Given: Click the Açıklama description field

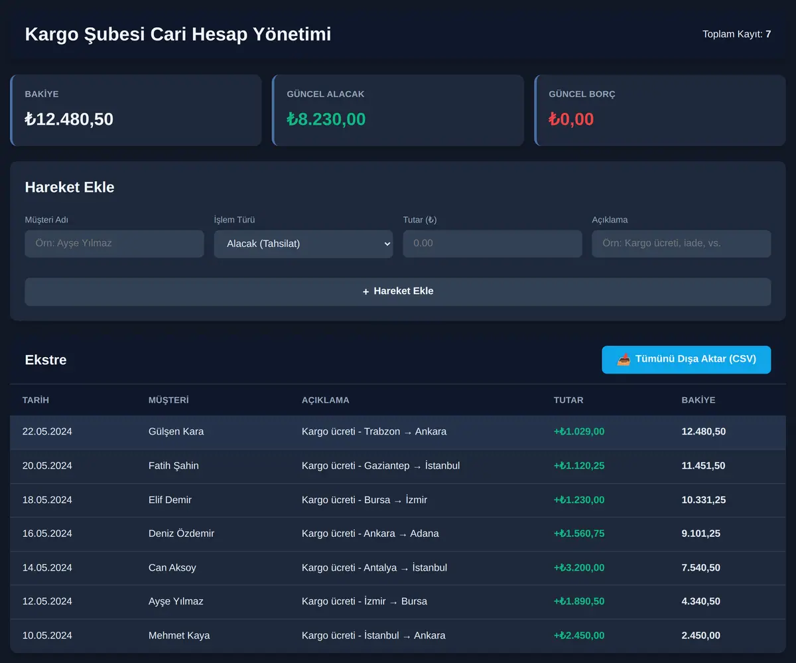Looking at the screenshot, I should pos(681,244).
